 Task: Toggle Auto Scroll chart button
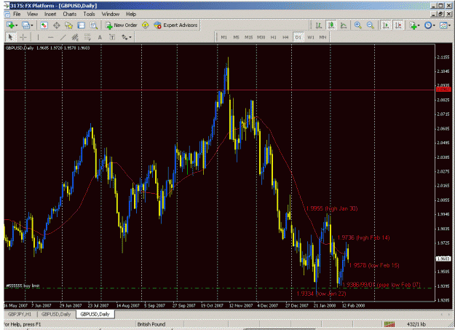point(386,25)
